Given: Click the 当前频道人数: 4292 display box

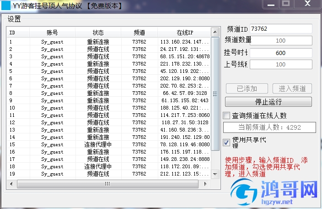Looking at the screenshot, I should point(269,127).
